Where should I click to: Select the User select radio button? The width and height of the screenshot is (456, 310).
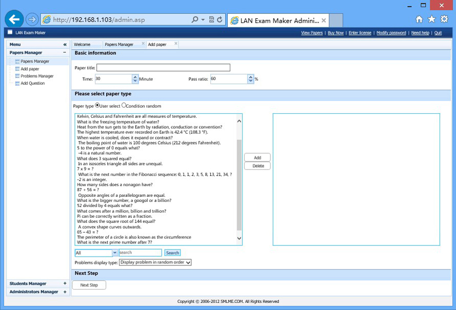click(x=97, y=106)
